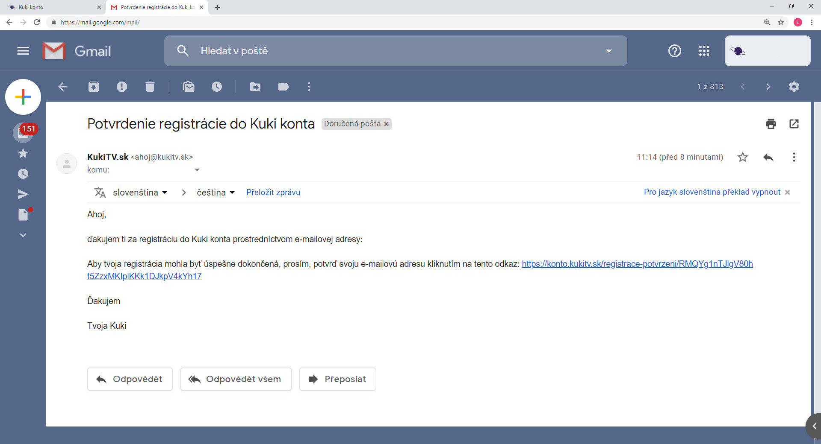The image size is (821, 444).
Task: Click the search magnifier icon
Action: (x=183, y=51)
